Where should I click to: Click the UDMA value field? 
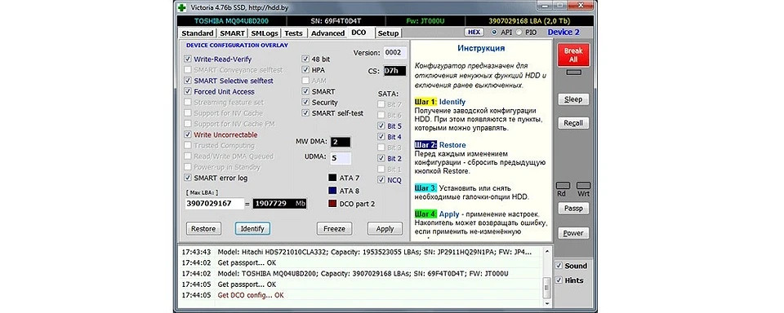click(340, 158)
